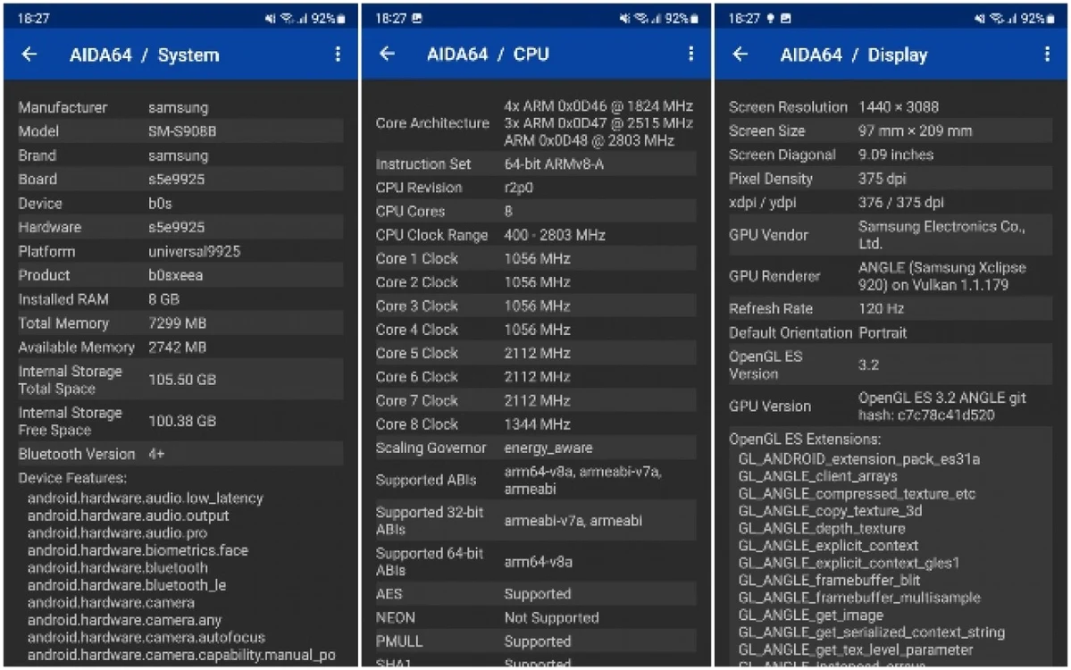
Task: Select Manufacturer value samsung
Action: tap(179, 108)
